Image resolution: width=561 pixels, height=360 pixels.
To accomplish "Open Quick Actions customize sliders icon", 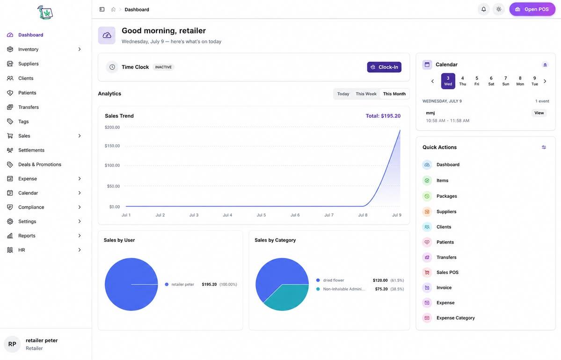I will [x=544, y=147].
